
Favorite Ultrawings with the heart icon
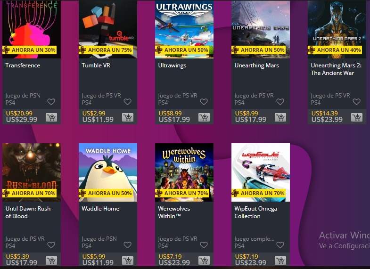(x=204, y=102)
